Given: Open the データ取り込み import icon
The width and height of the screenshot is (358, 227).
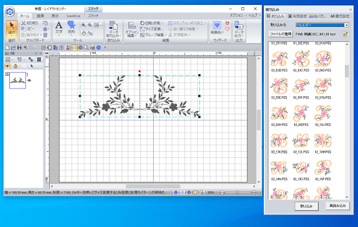Looking at the screenshot, I should pos(113,30).
